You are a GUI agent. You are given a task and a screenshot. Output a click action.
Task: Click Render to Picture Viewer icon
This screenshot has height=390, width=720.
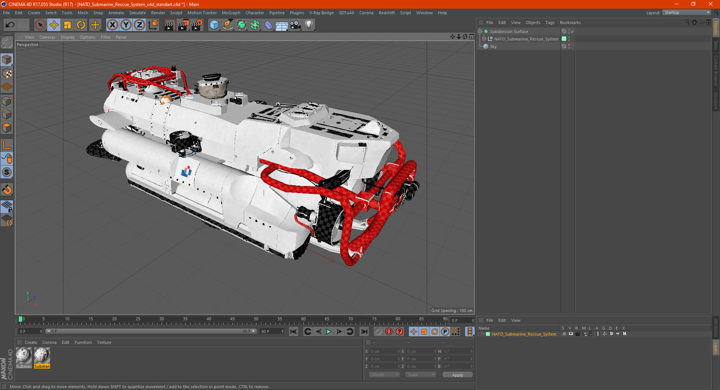point(183,25)
